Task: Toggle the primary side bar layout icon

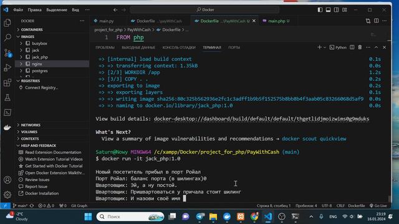Action: pos(320,10)
